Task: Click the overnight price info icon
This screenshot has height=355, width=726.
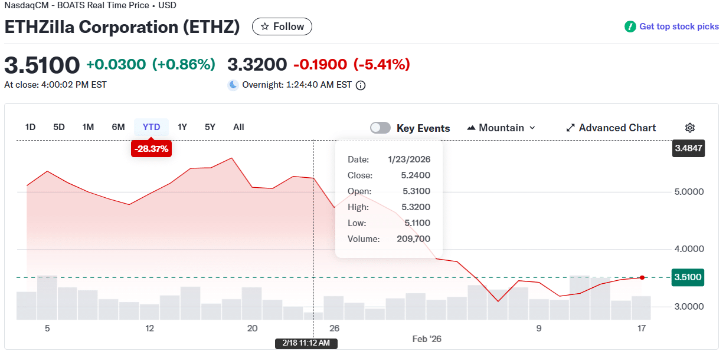Action: coord(361,85)
